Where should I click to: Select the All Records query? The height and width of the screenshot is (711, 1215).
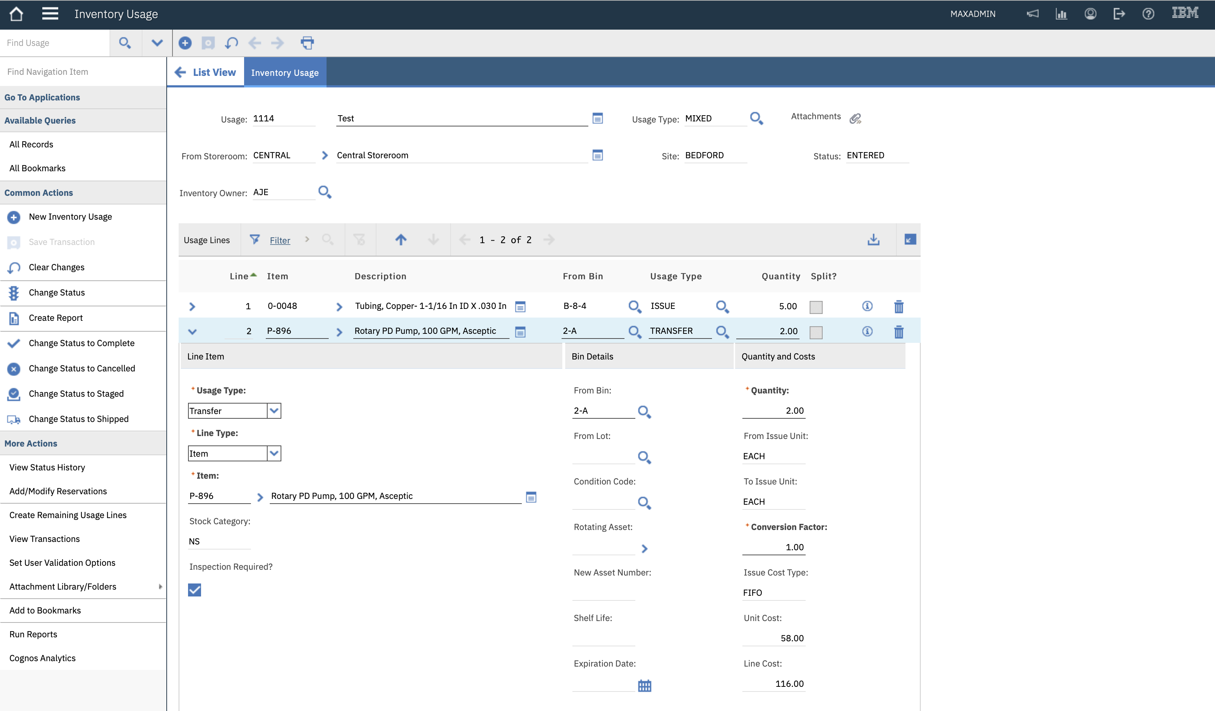pos(31,144)
